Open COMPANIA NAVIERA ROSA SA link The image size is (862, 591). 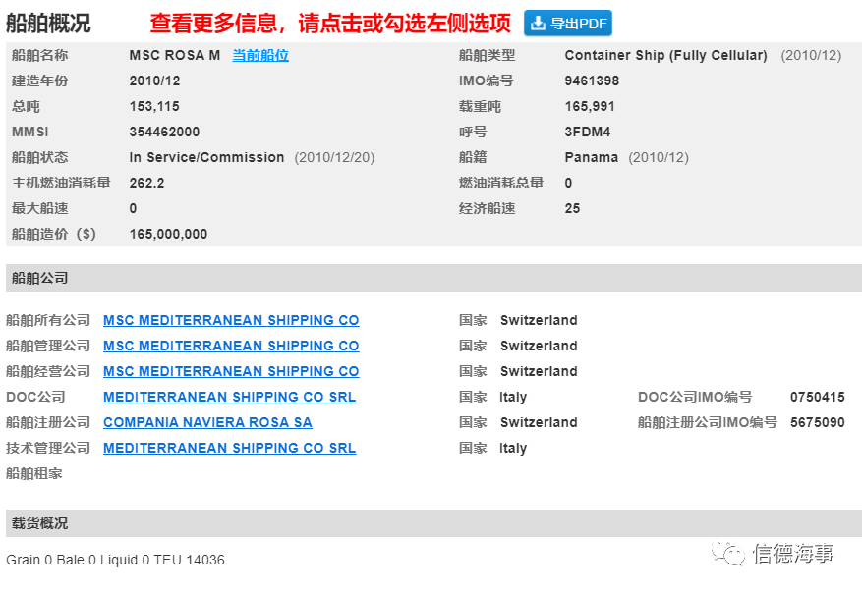[x=207, y=422]
